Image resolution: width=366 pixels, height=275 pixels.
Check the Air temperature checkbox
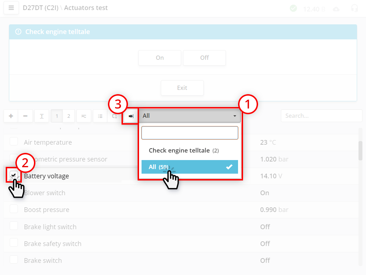point(14,141)
